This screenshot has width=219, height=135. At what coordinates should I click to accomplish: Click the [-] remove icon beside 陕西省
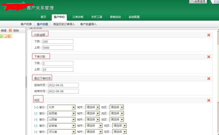pos(36,113)
